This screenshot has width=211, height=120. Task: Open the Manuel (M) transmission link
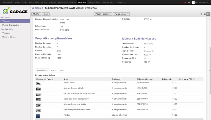pos(148,44)
